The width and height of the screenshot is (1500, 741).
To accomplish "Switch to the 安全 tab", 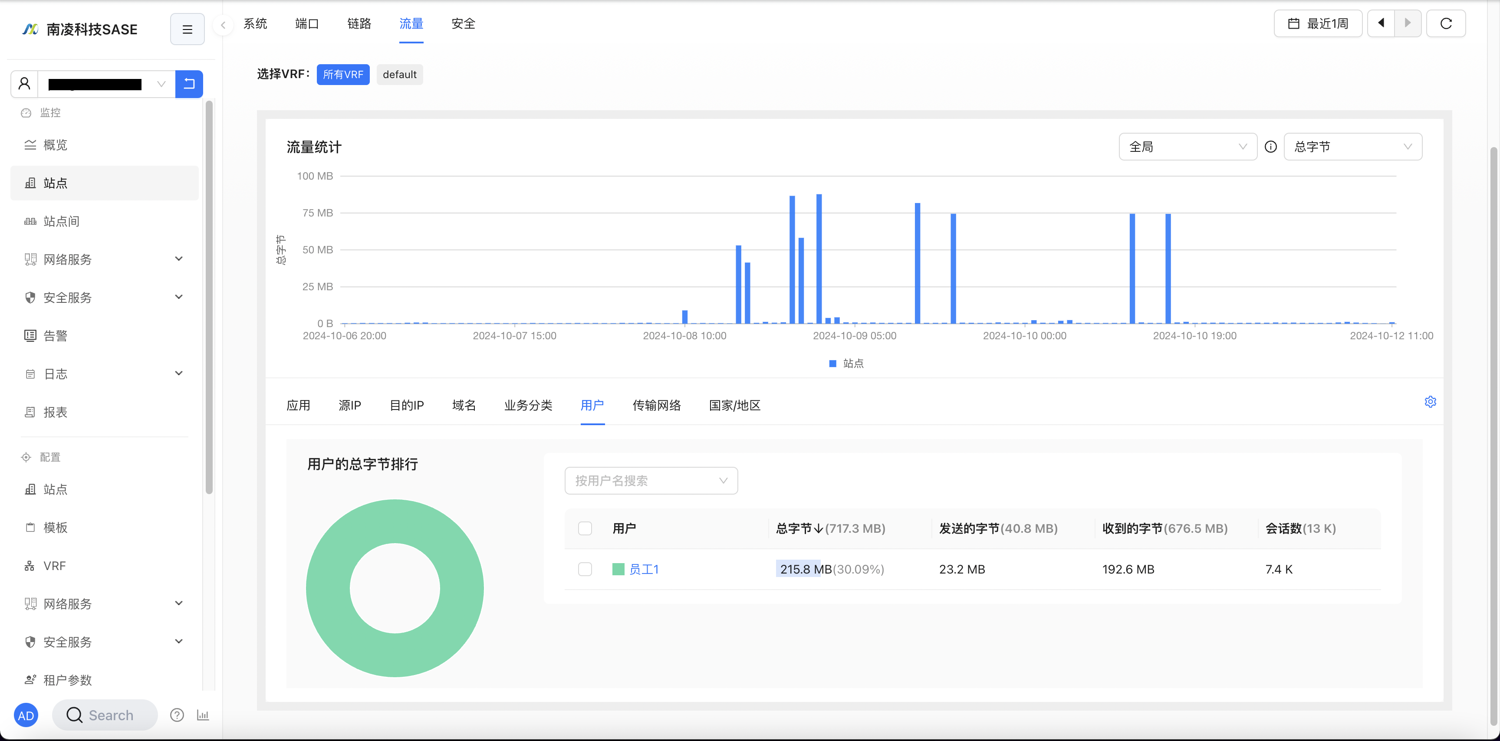I will point(464,23).
